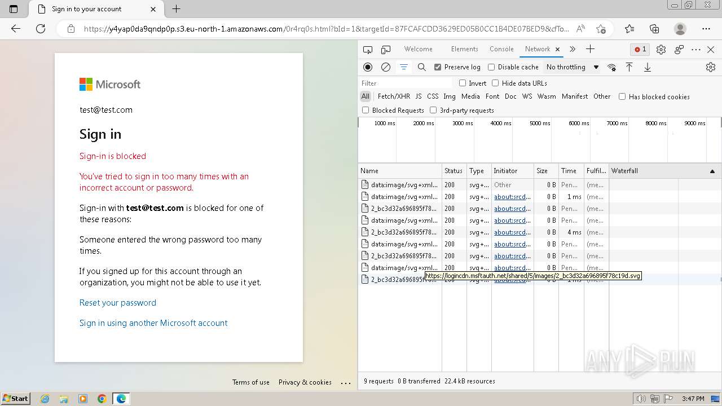Click the volume icon in system tray

pos(641,399)
